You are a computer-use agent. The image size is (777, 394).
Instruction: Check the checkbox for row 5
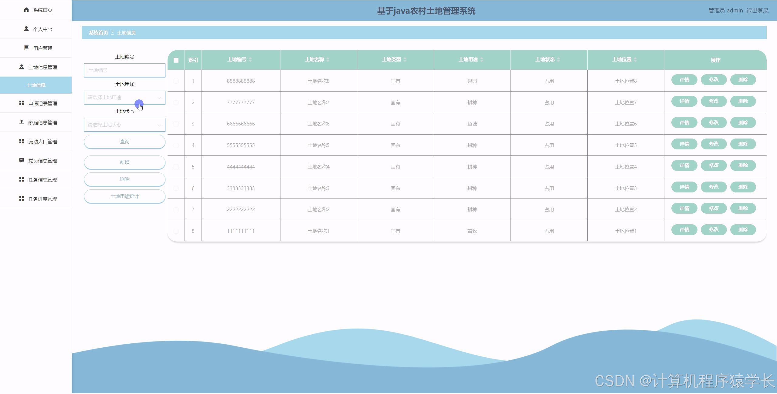[176, 167]
